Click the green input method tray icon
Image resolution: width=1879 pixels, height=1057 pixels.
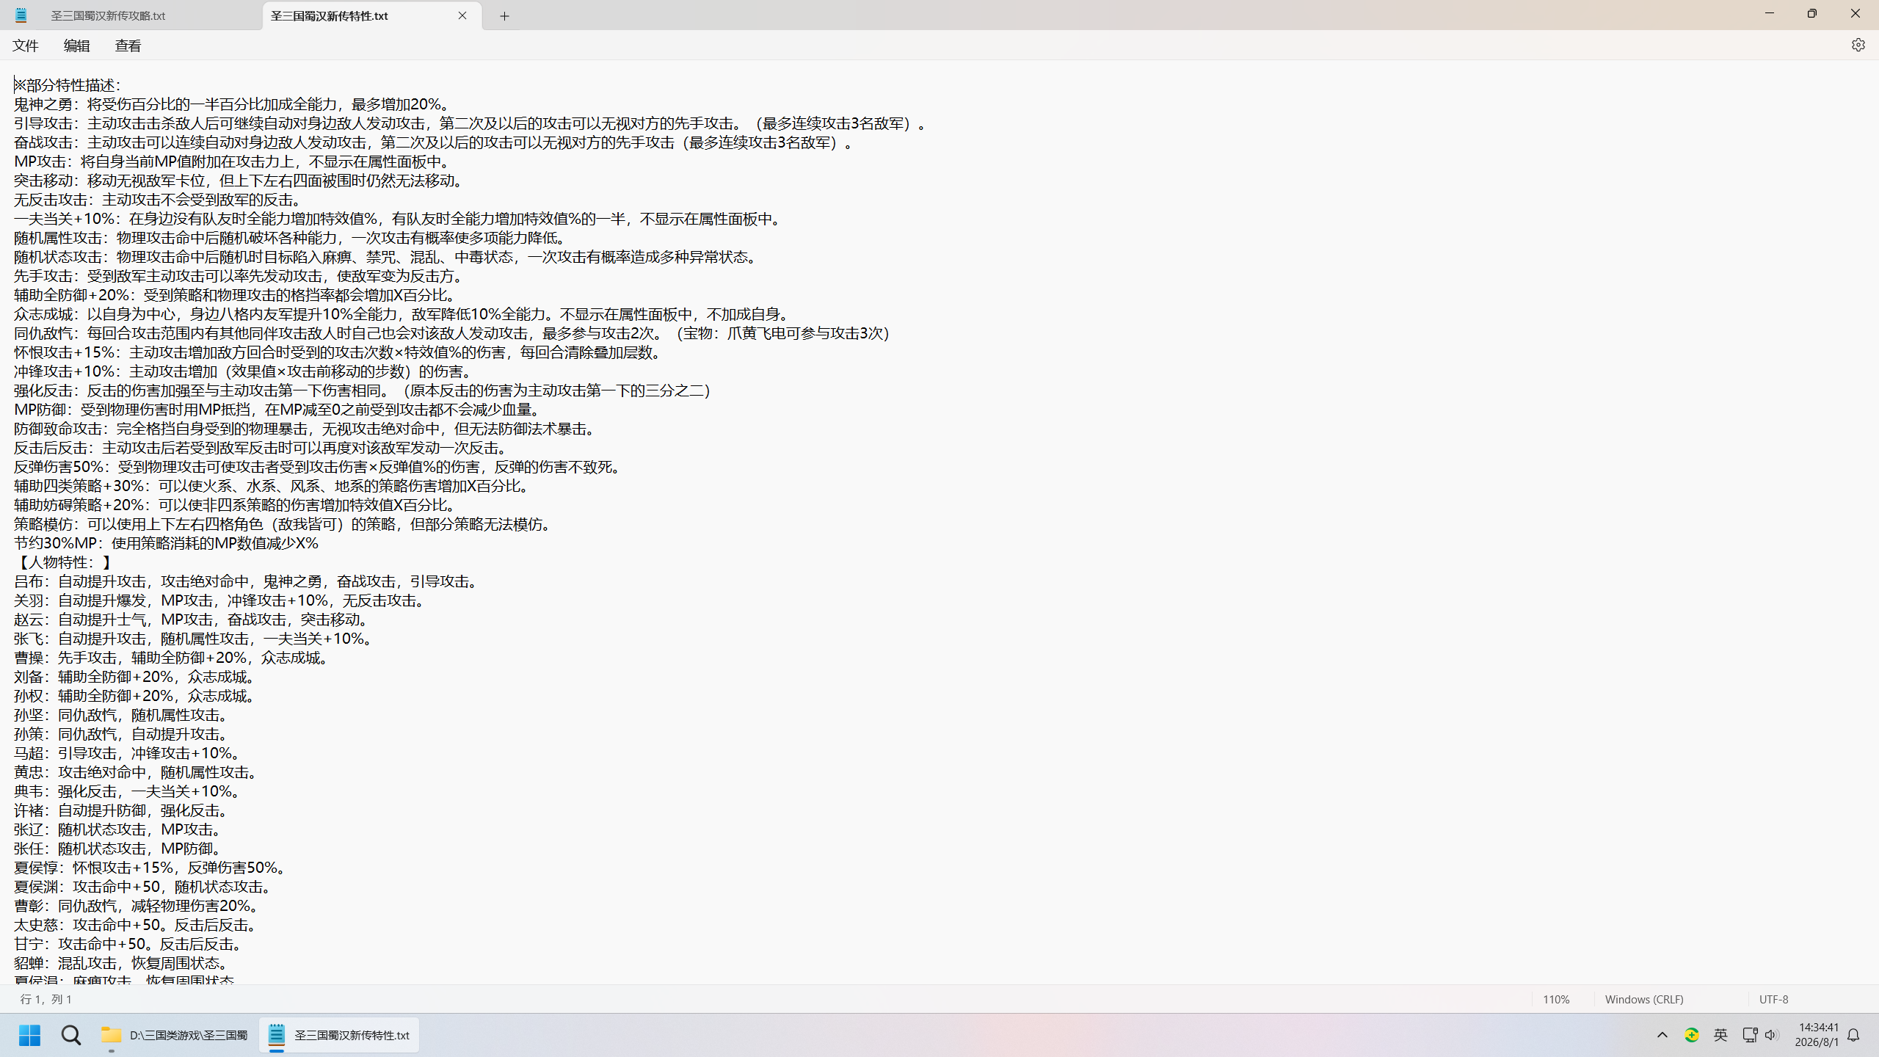1692,1035
